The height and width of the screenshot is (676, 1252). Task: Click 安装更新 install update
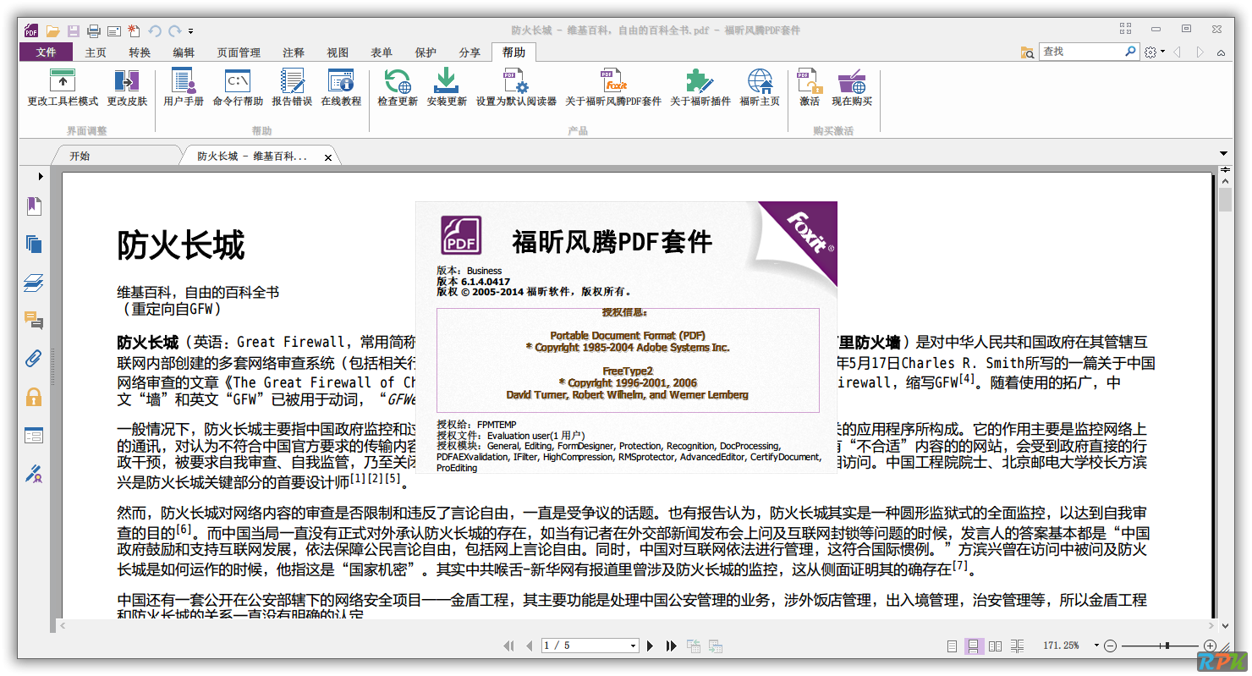click(x=447, y=88)
